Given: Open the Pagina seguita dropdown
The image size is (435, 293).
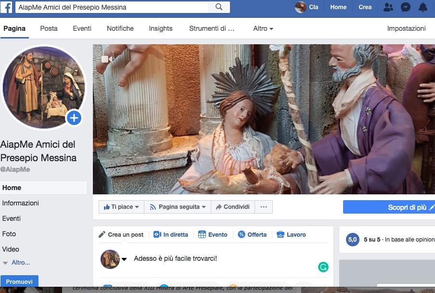Looking at the screenshot, I should (178, 207).
